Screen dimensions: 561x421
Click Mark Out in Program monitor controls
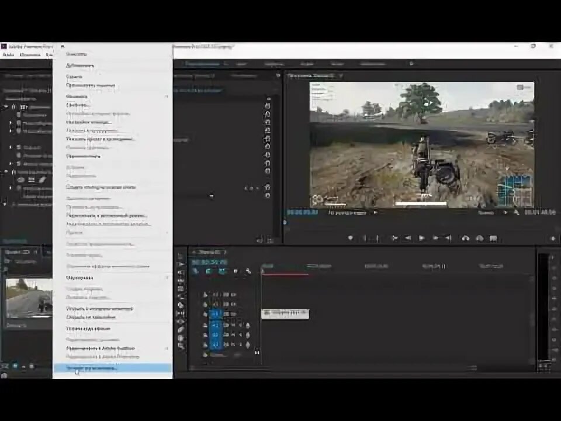pyautogui.click(x=377, y=238)
